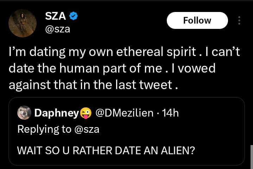The width and height of the screenshot is (253, 169).
Task: Click @sza mention after Replying to
Action: (86, 130)
